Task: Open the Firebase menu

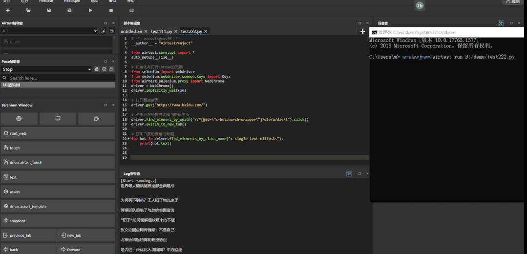Action: [46, 1]
